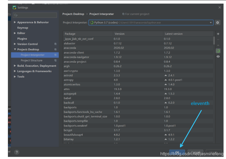The image size is (226, 159).
Task: Select the attrs package row
Action: point(138,89)
